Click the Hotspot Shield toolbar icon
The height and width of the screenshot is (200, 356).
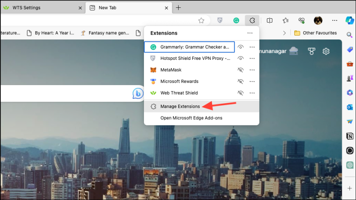click(220, 21)
